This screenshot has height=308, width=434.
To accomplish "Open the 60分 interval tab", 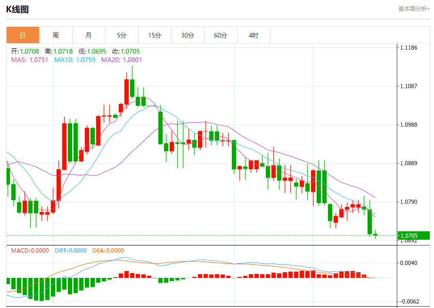I will pos(221,35).
